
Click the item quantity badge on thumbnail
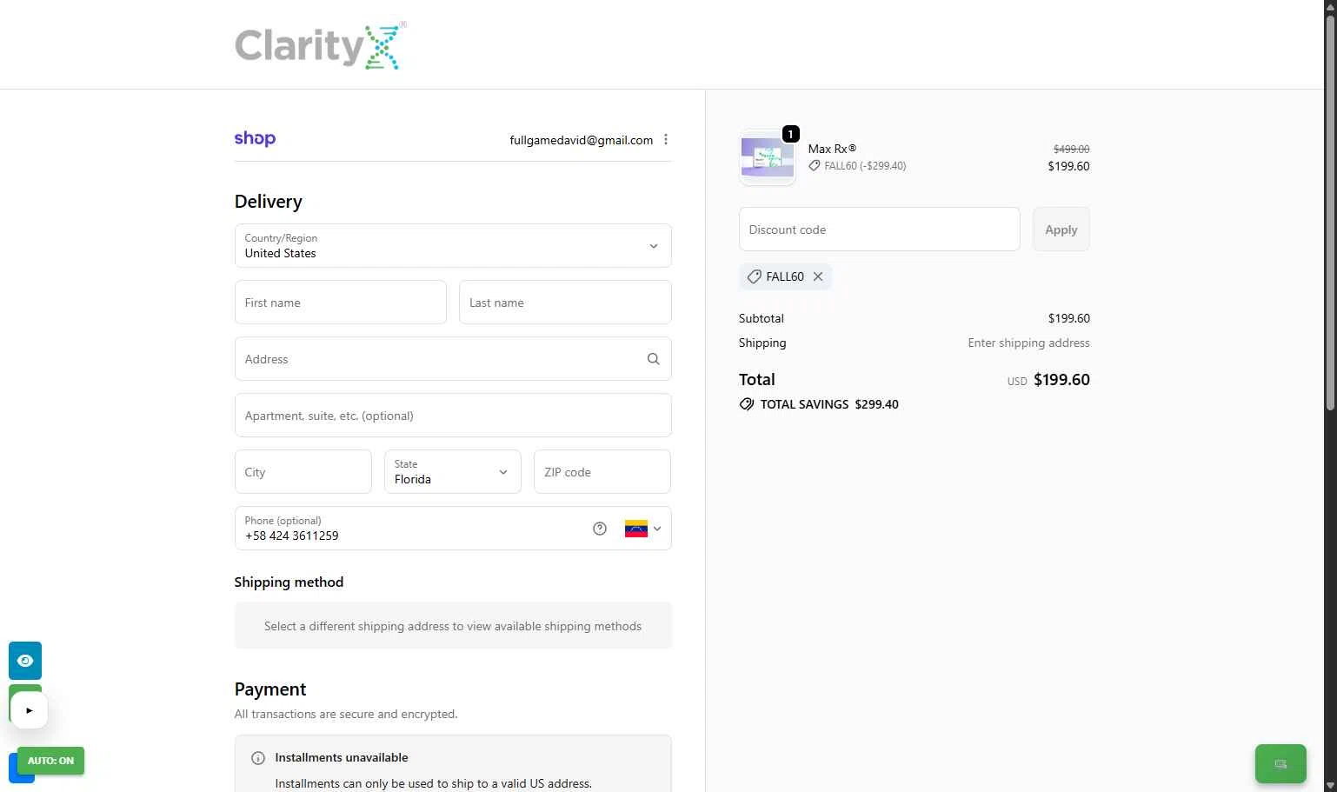point(790,134)
